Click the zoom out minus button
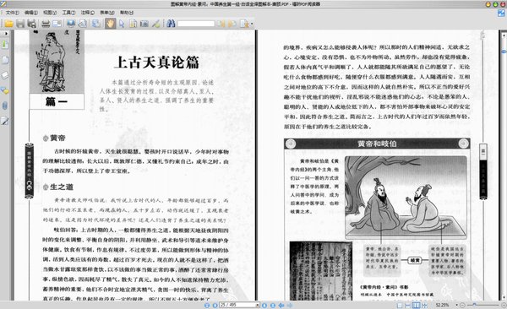 (x=462, y=305)
